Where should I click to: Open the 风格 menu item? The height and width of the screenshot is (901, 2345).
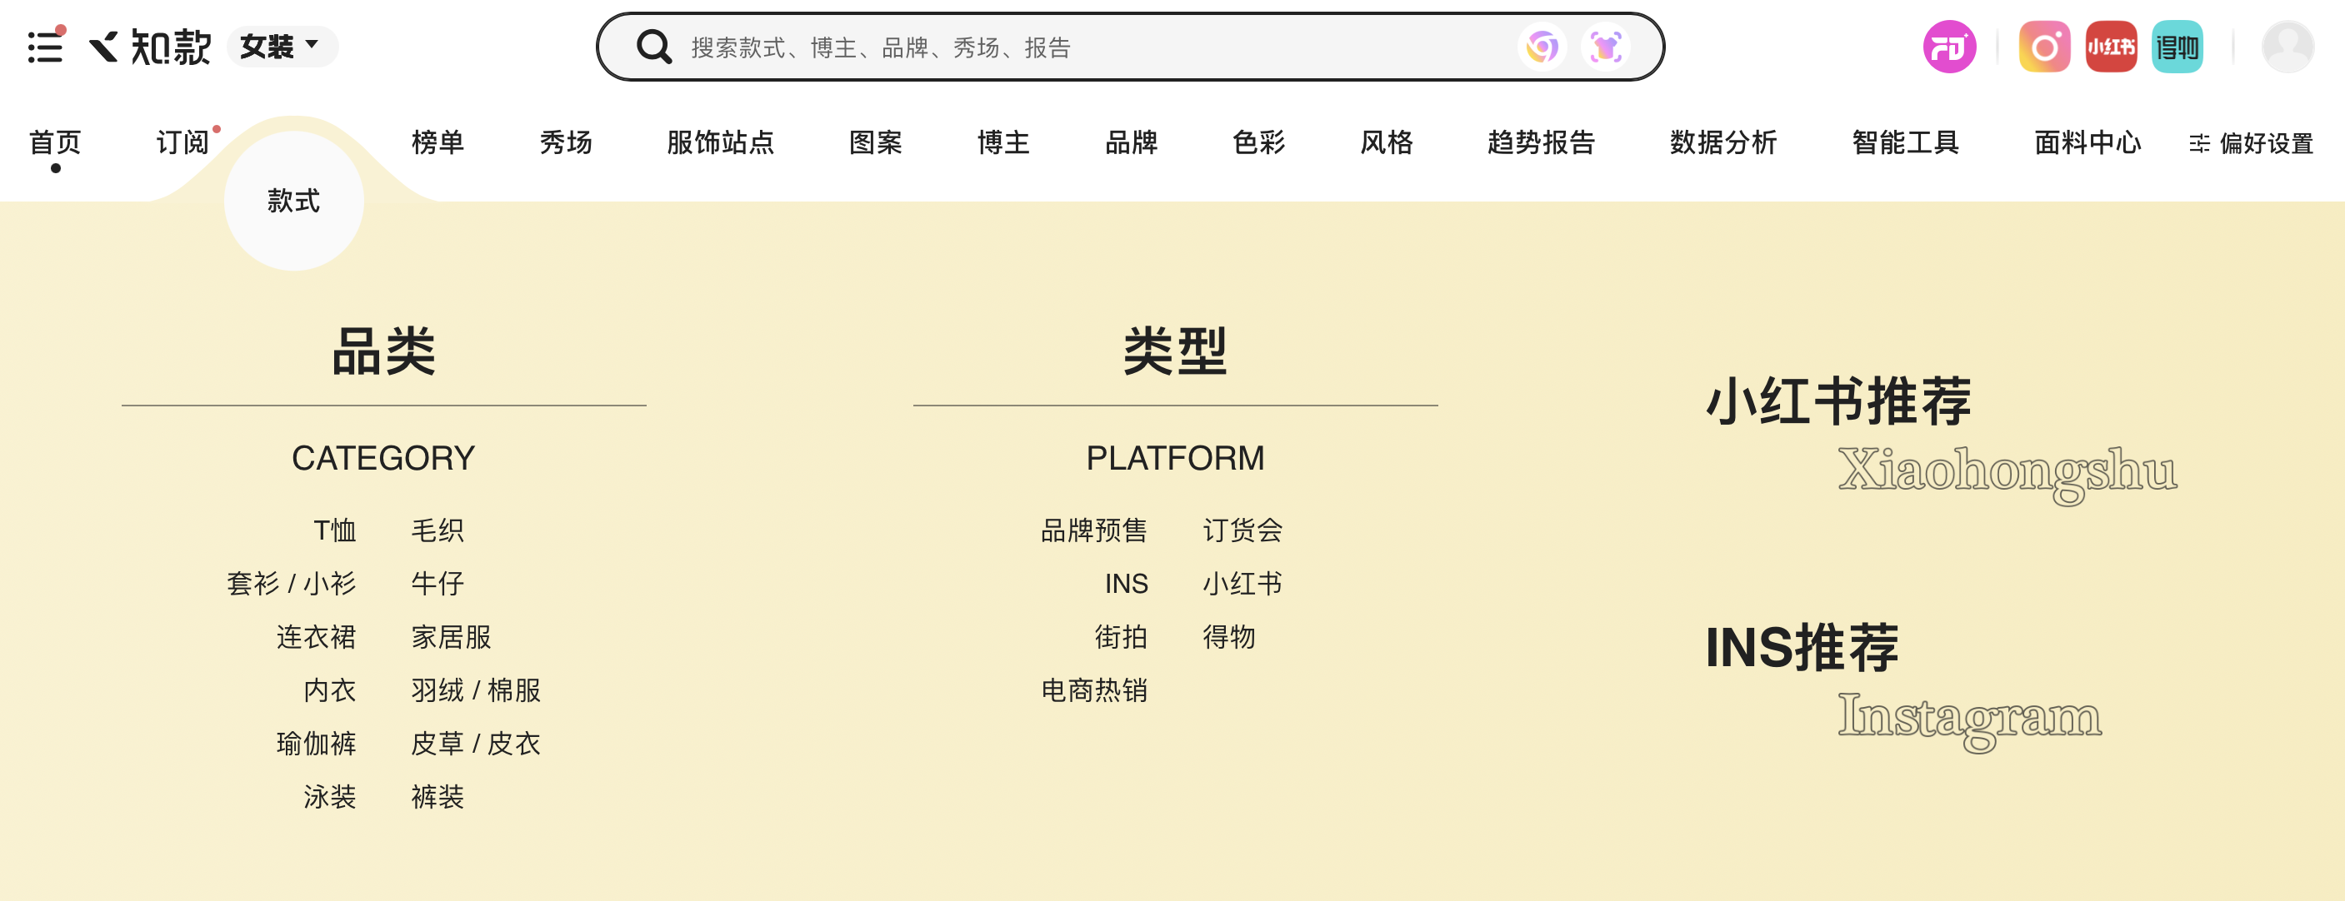[1387, 142]
